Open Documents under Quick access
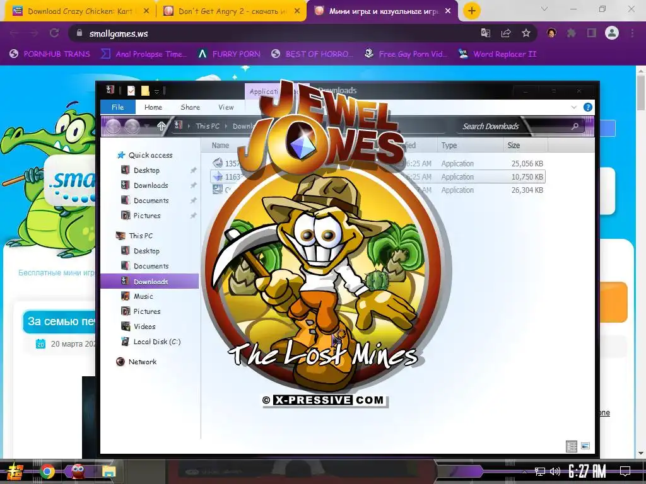Screen dimensions: 646x484 point(151,200)
